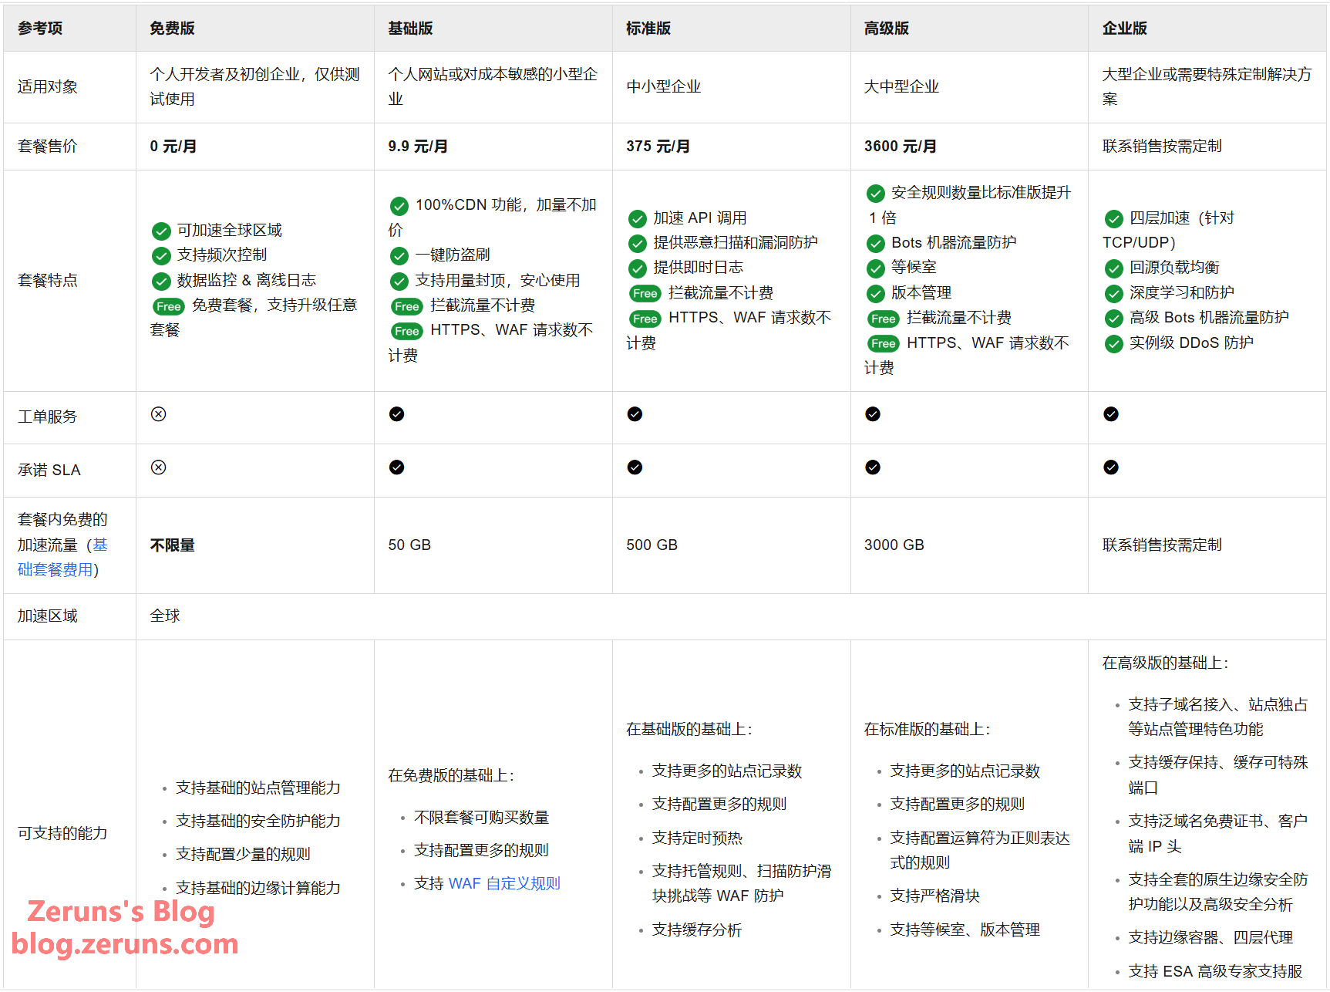Click the black check for 承诺 SLA in 企业版
This screenshot has height=992, width=1330.
(x=1110, y=467)
